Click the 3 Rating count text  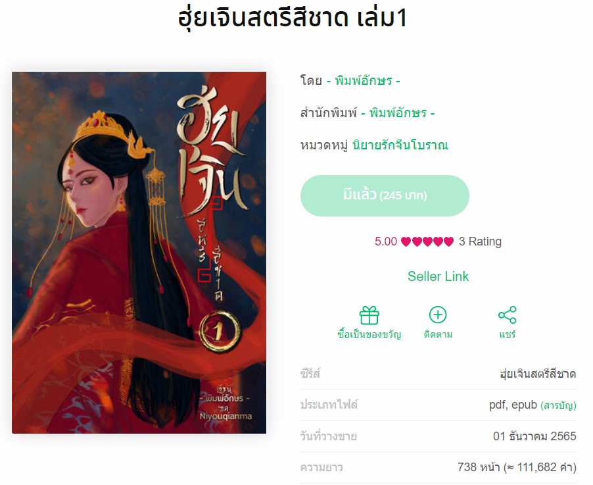click(480, 242)
